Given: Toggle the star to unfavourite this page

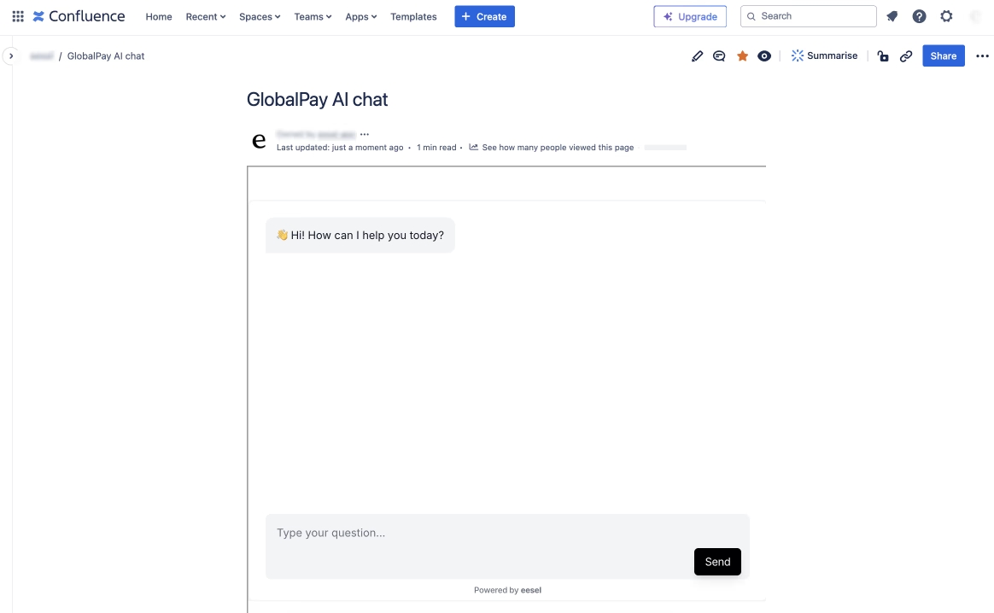Looking at the screenshot, I should point(742,56).
